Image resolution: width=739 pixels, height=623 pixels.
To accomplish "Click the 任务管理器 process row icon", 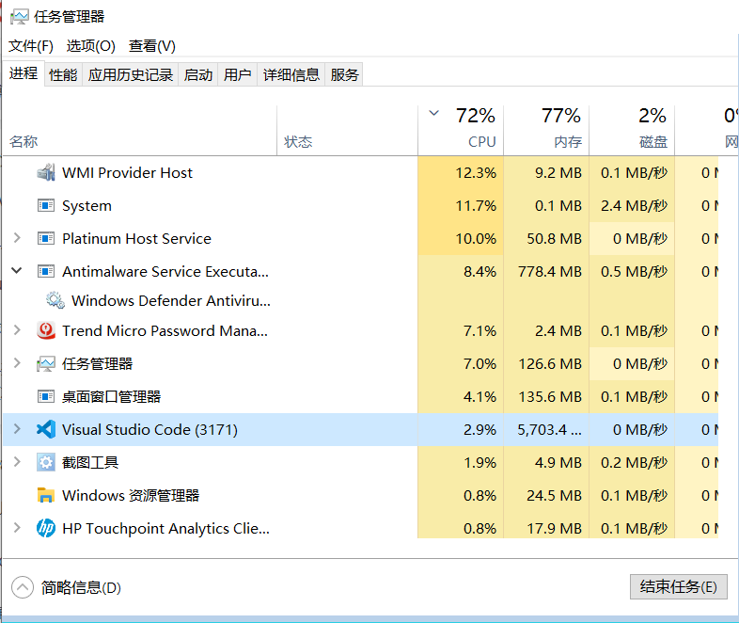I will 46,363.
